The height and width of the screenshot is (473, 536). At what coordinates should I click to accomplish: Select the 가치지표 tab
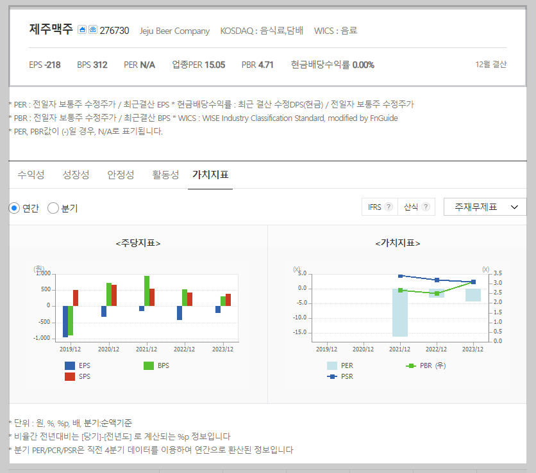210,175
